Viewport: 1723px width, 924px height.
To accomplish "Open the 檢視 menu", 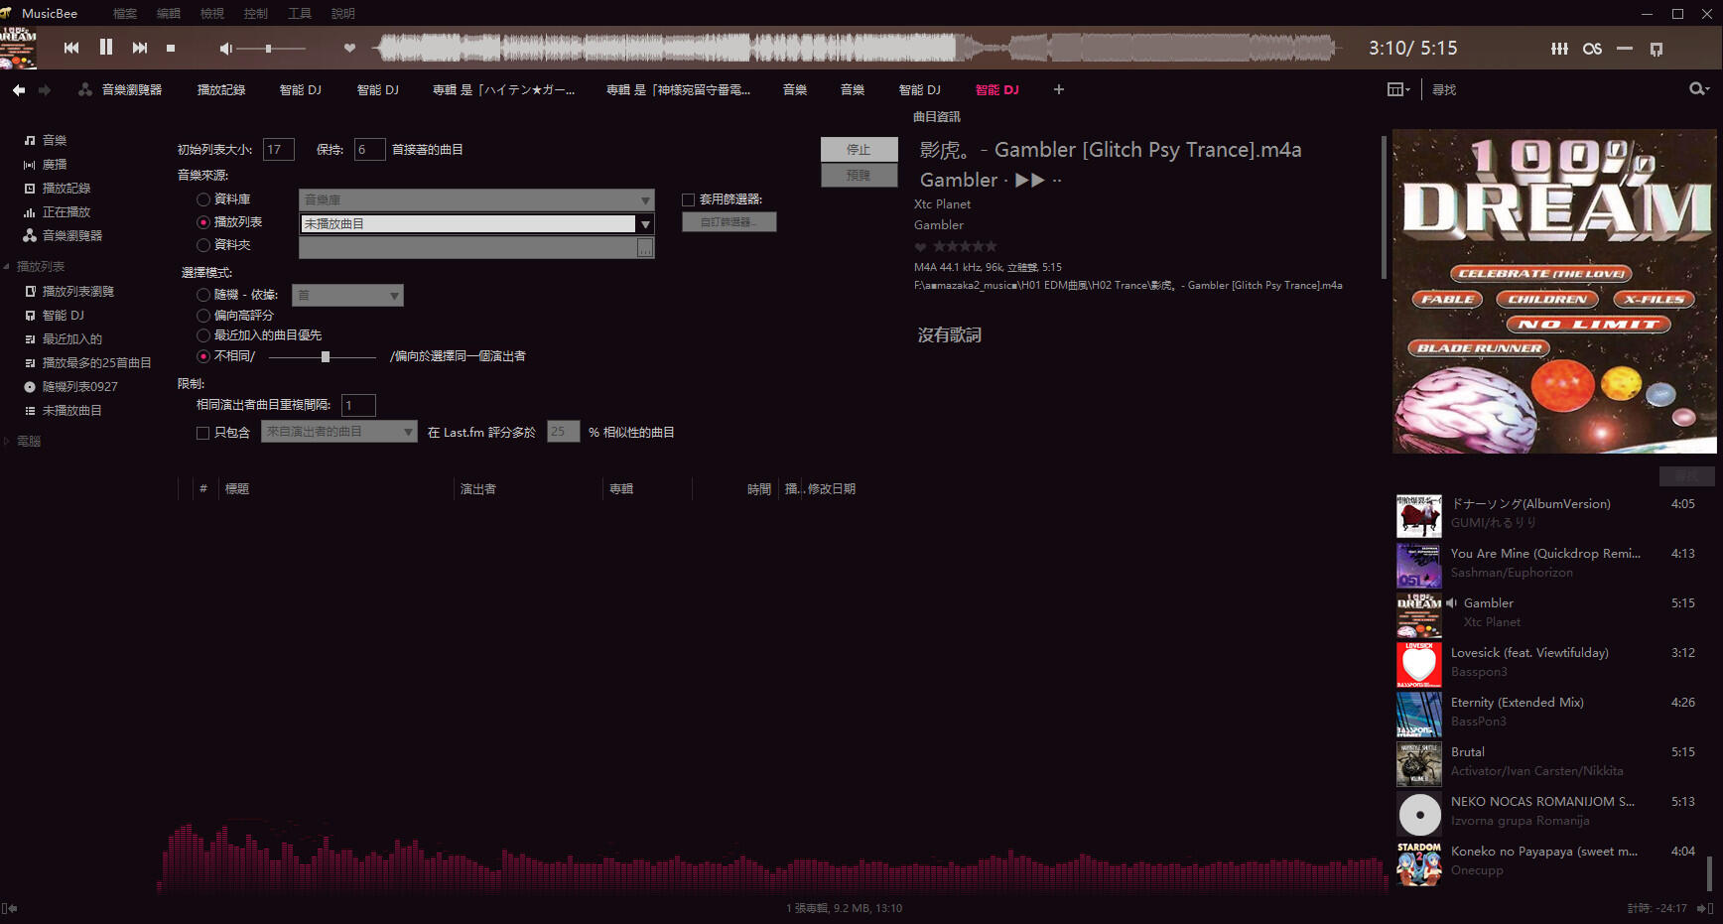I will click(211, 14).
